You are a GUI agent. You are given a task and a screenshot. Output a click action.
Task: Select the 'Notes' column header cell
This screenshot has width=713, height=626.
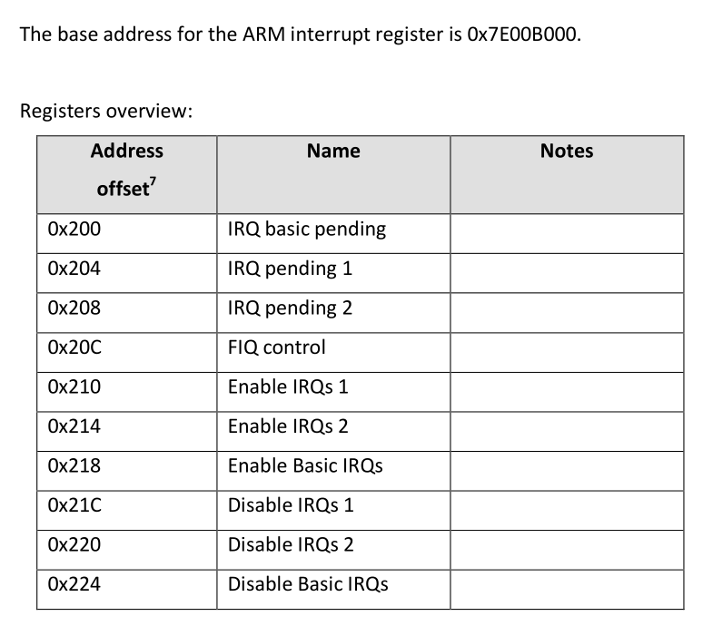coord(566,152)
